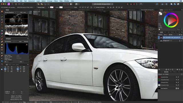Select the Zoom tool at toolbar bottom
This screenshot has height=103, width=183.
[x=2, y=69]
